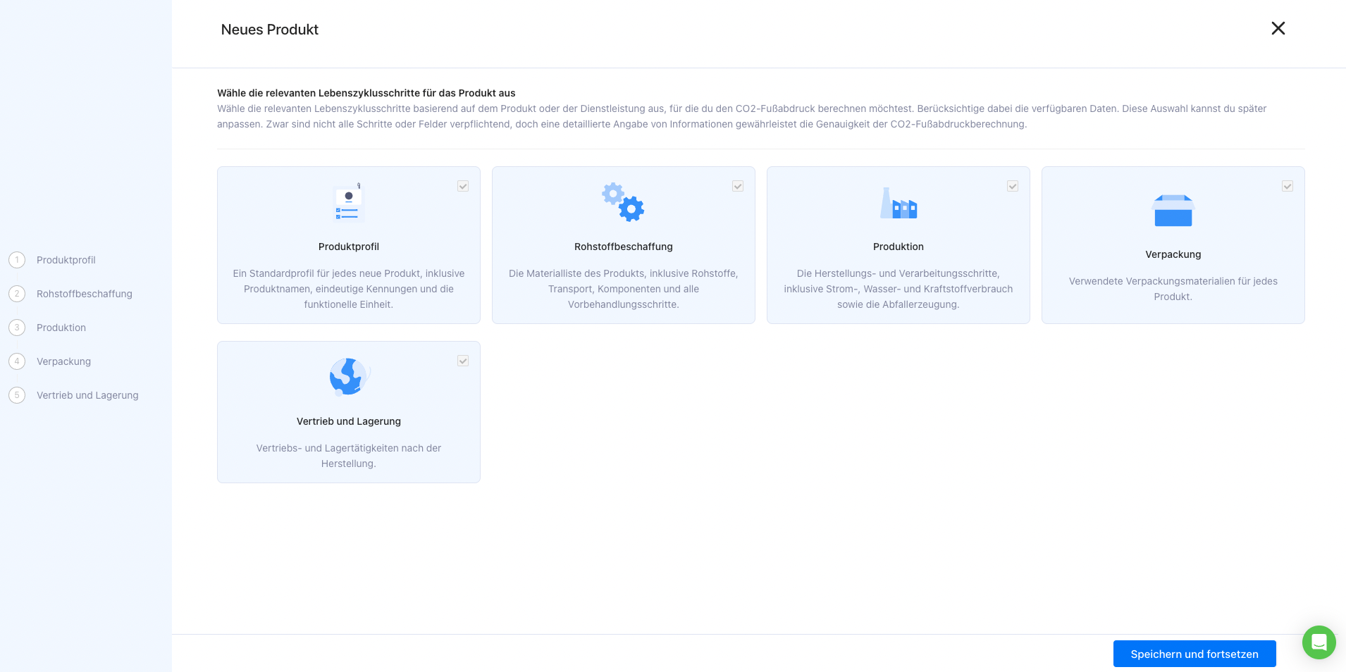This screenshot has width=1346, height=672.
Task: Open the green chat support bubble
Action: [1319, 642]
